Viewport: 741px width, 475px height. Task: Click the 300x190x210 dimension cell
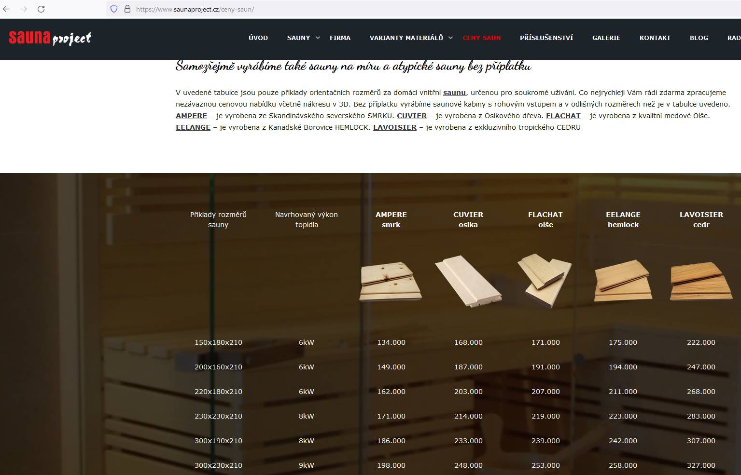(218, 441)
